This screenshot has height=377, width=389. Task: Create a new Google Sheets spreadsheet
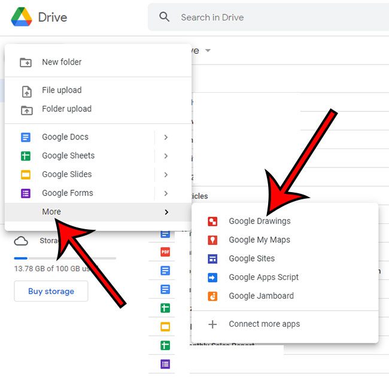pos(80,156)
